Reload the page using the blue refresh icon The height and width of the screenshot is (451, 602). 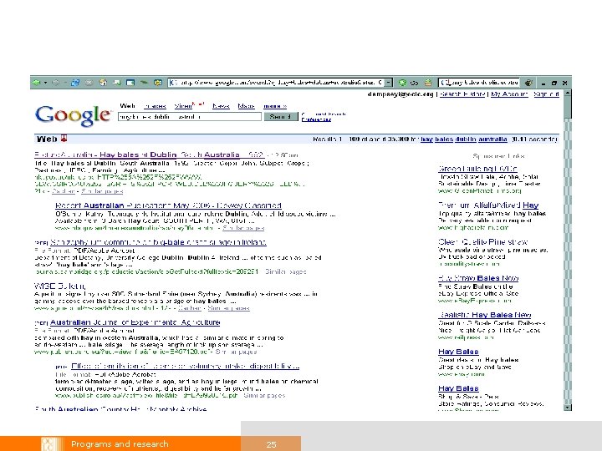coord(75,83)
